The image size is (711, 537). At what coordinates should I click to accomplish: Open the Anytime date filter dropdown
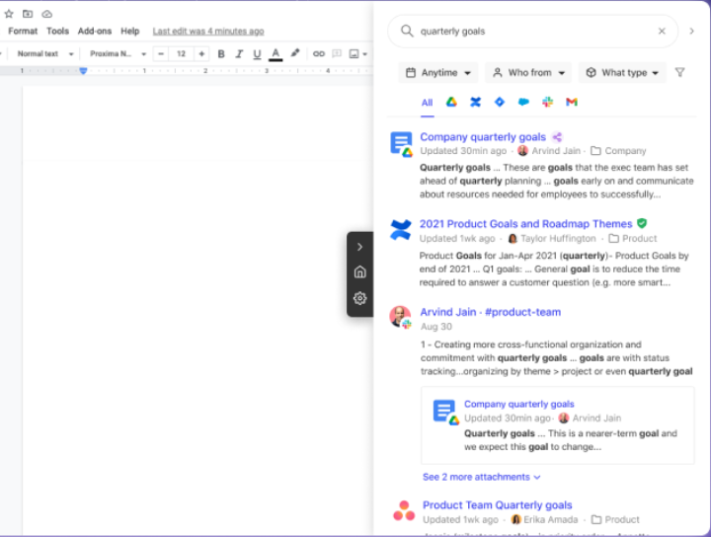(x=438, y=73)
